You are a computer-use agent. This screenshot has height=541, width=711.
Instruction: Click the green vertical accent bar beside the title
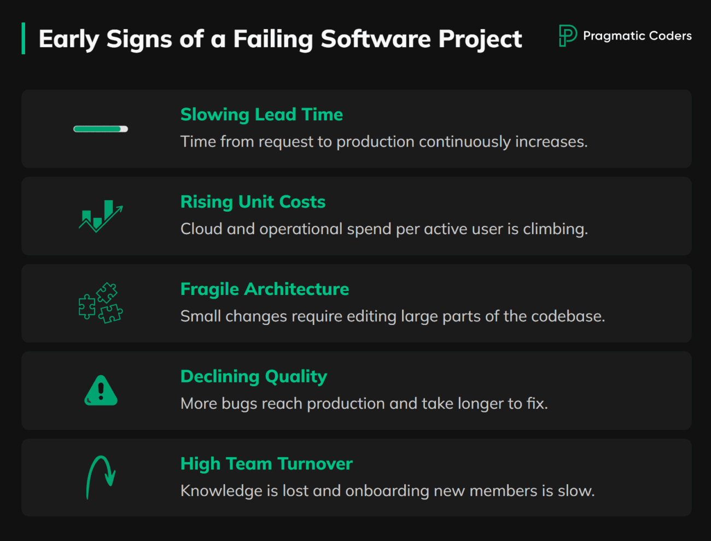(x=23, y=38)
